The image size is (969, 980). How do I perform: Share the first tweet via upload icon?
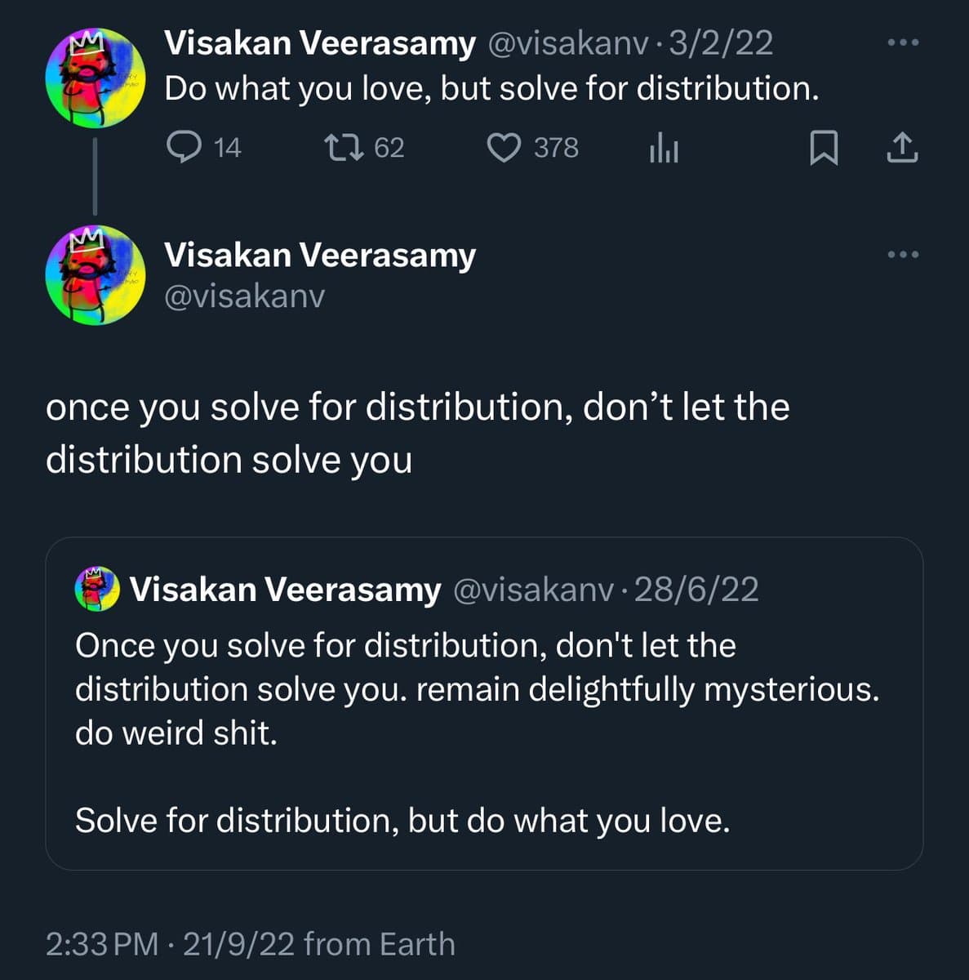coord(902,148)
